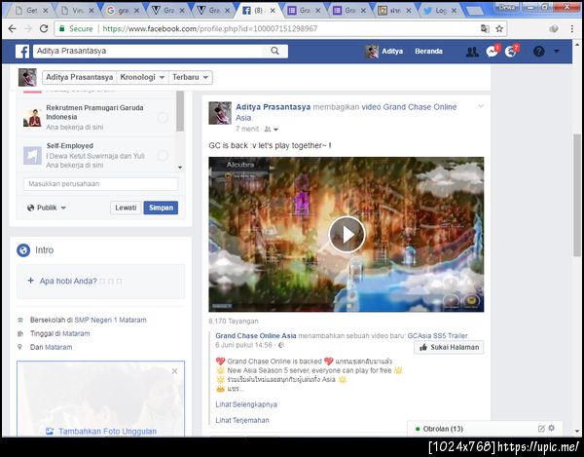The image size is (584, 457).
Task: Click Apa hobi Anda link
Action: tap(68, 281)
